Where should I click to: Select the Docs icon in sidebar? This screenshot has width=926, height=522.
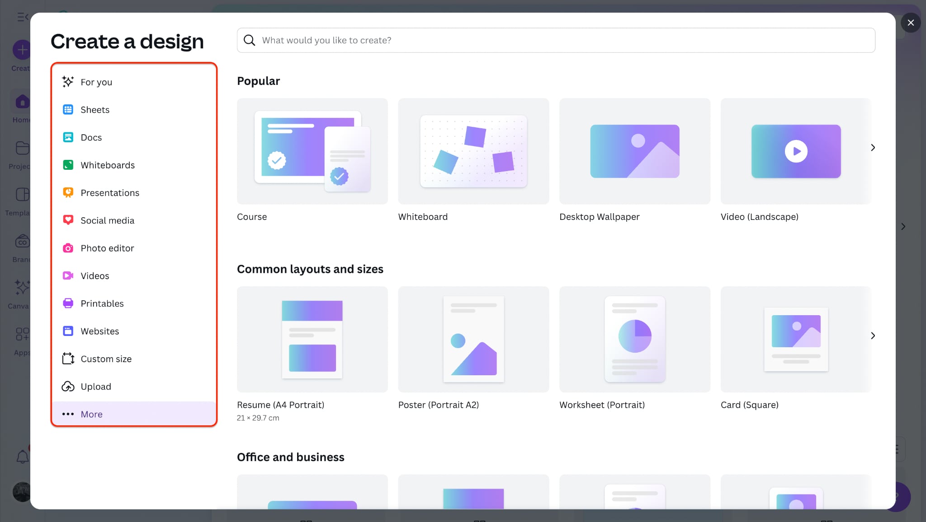(68, 137)
